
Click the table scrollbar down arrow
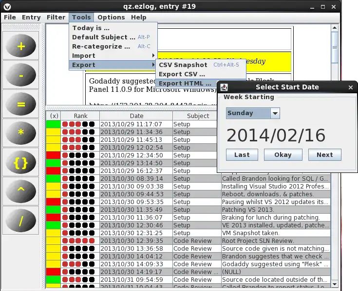click(335, 284)
